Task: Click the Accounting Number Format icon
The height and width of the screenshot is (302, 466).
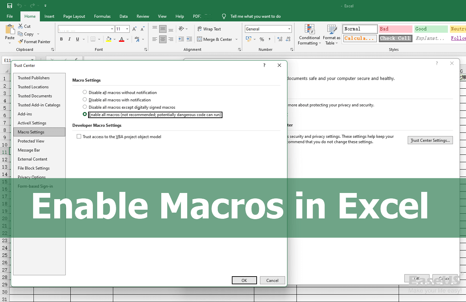Action: pyautogui.click(x=249, y=39)
